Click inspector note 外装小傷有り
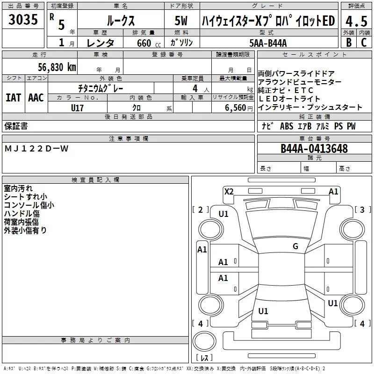The width and height of the screenshot is (374, 374). point(25,230)
